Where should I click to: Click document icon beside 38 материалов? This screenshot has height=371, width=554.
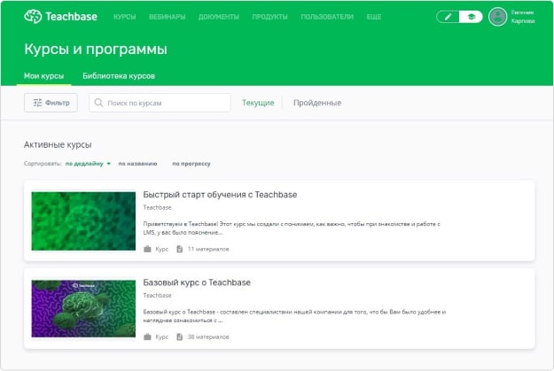pyautogui.click(x=179, y=336)
